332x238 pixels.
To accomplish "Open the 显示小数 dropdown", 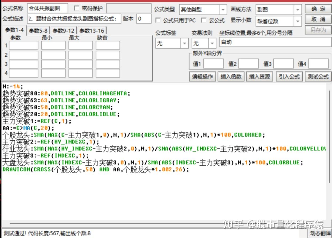I will click(x=298, y=21).
